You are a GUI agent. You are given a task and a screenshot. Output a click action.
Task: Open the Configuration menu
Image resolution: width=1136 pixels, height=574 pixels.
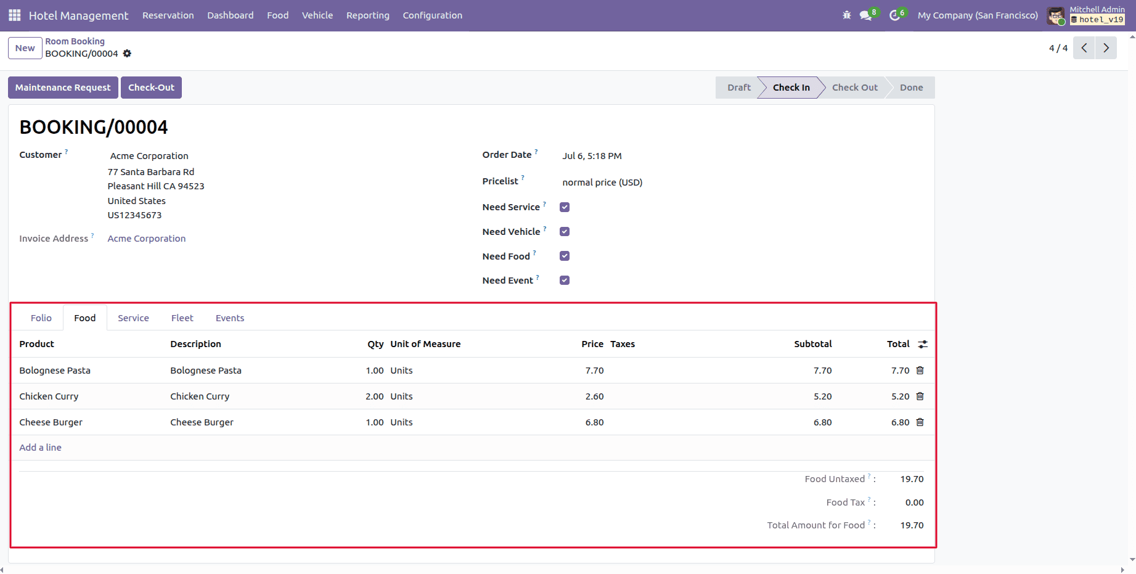pyautogui.click(x=433, y=15)
